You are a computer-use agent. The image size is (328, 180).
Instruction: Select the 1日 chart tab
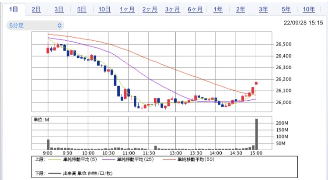pyautogui.click(x=14, y=10)
